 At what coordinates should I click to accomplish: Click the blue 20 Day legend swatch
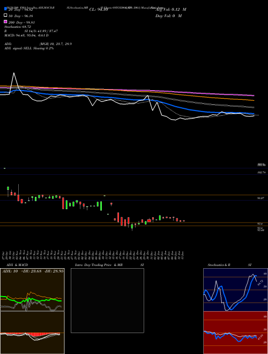tap(6, 9)
